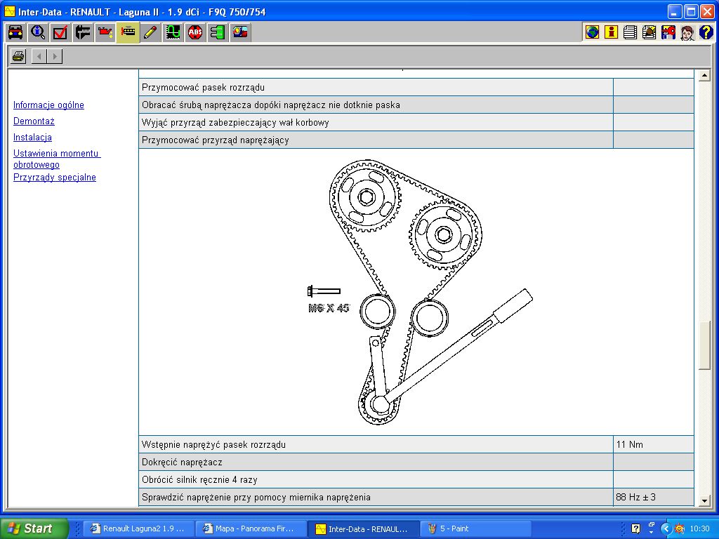719x539 pixels.
Task: Click the question mark help icon
Action: 706,32
